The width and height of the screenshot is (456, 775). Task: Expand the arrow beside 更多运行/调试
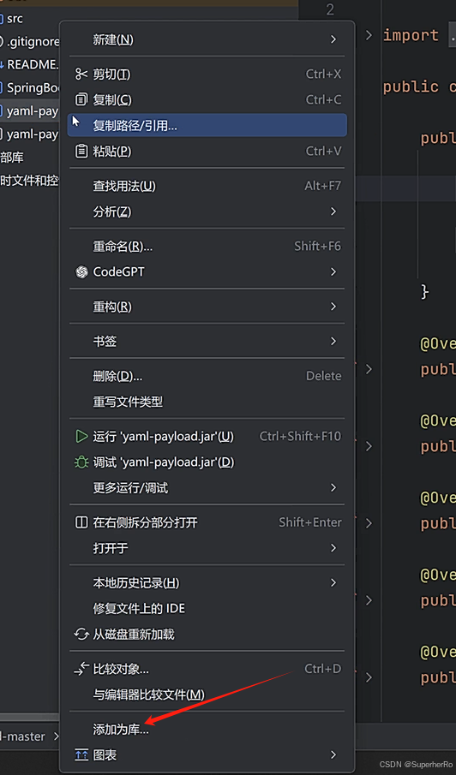point(333,488)
